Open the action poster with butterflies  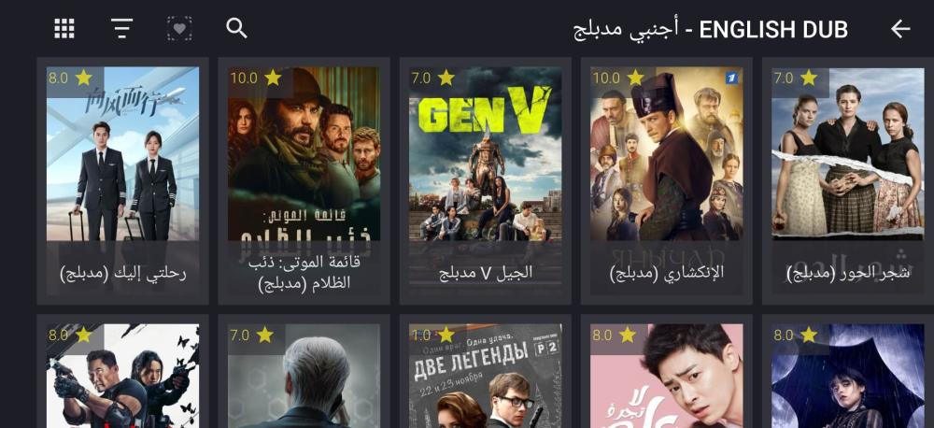[122, 377]
